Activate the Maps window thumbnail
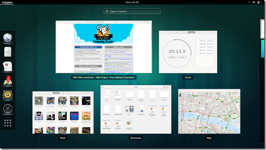This screenshot has width=266, height=150. [209, 111]
